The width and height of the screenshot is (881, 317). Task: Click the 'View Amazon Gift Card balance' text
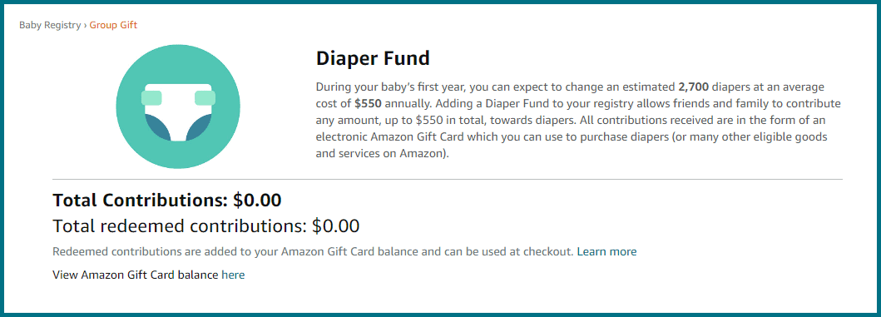136,275
